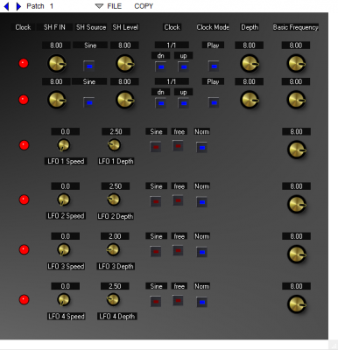Viewport: 338px width, 350px height.
Task: Toggle the first row red Clock LED
Action: tap(24, 63)
